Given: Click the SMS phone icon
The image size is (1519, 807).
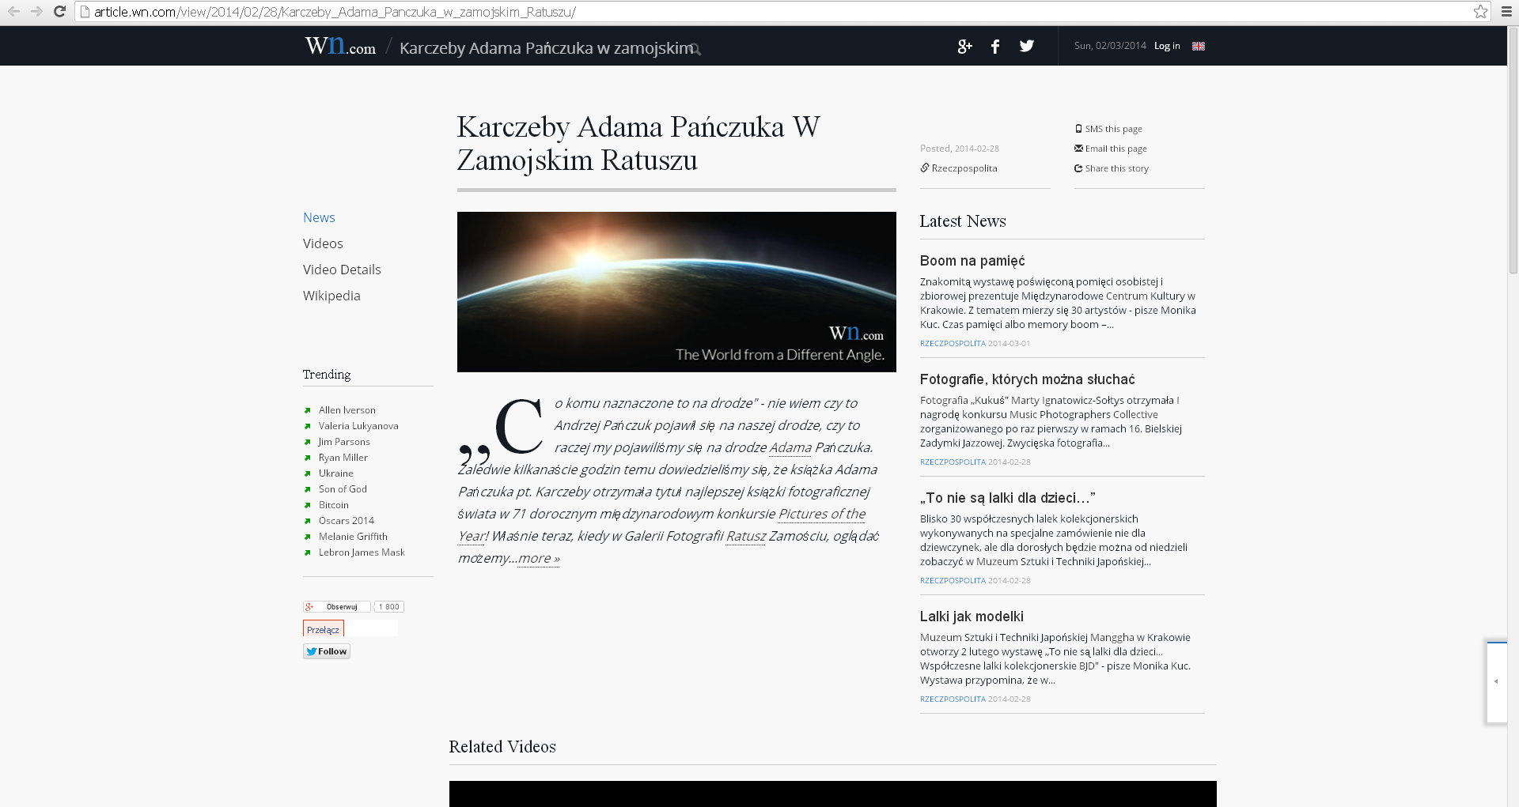Looking at the screenshot, I should coord(1078,128).
